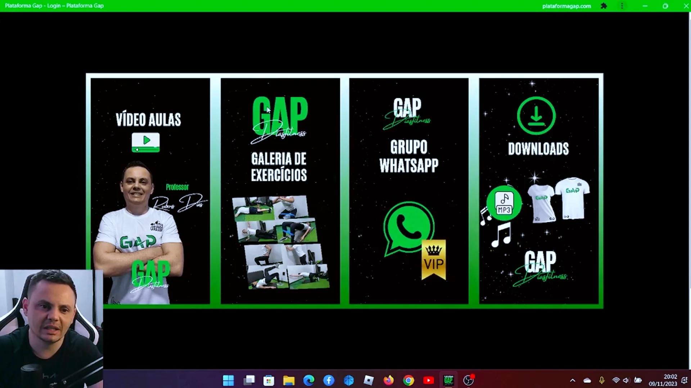Click the plataformagap.com link in the title bar
This screenshot has width=691, height=388.
567,6
